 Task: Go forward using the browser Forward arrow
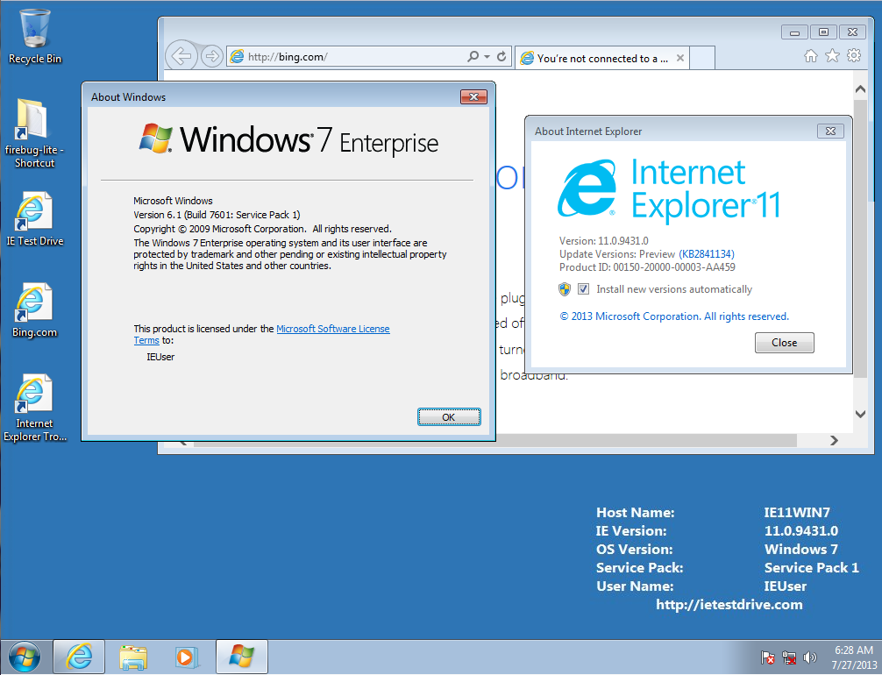[212, 56]
